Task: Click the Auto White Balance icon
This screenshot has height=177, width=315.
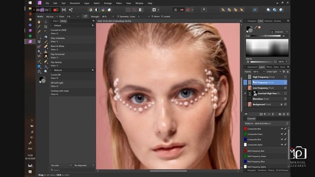Action: [x=109, y=10]
